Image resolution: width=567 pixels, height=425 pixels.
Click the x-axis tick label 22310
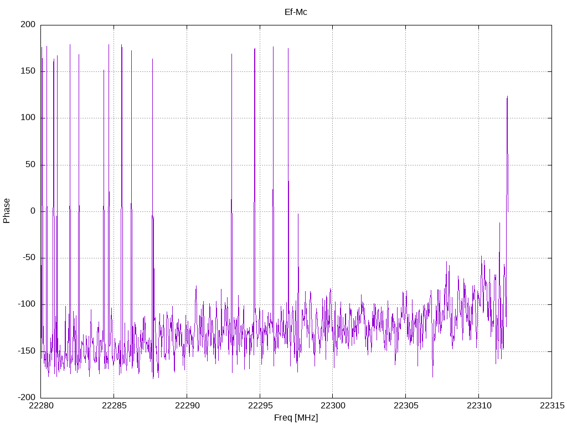[479, 406]
